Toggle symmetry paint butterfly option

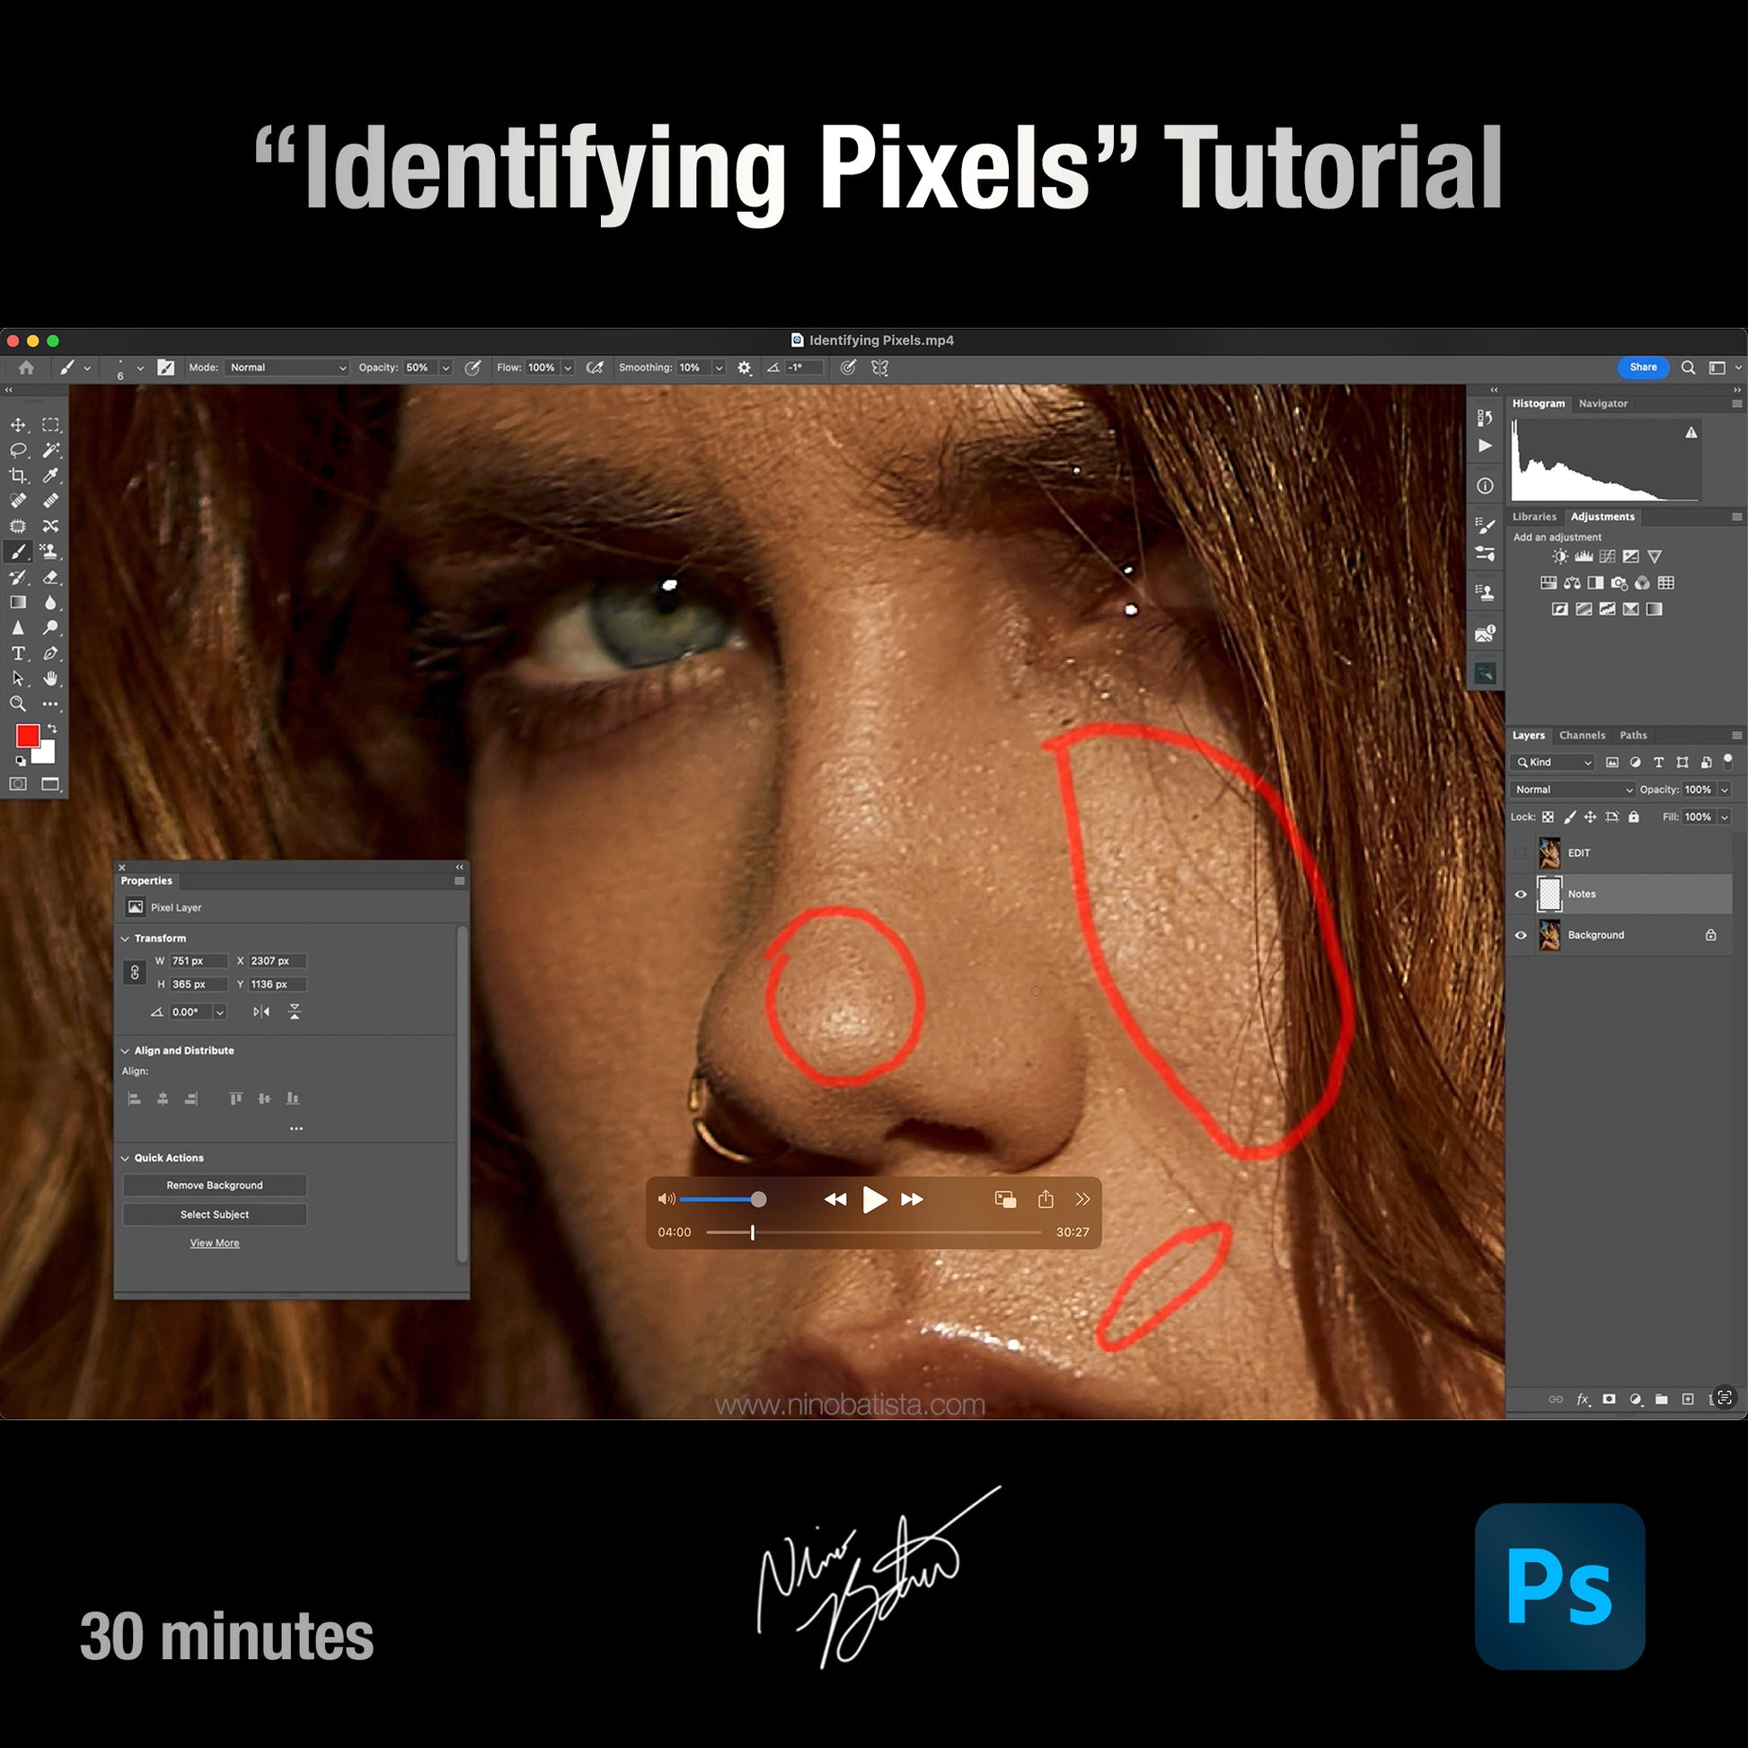879,368
